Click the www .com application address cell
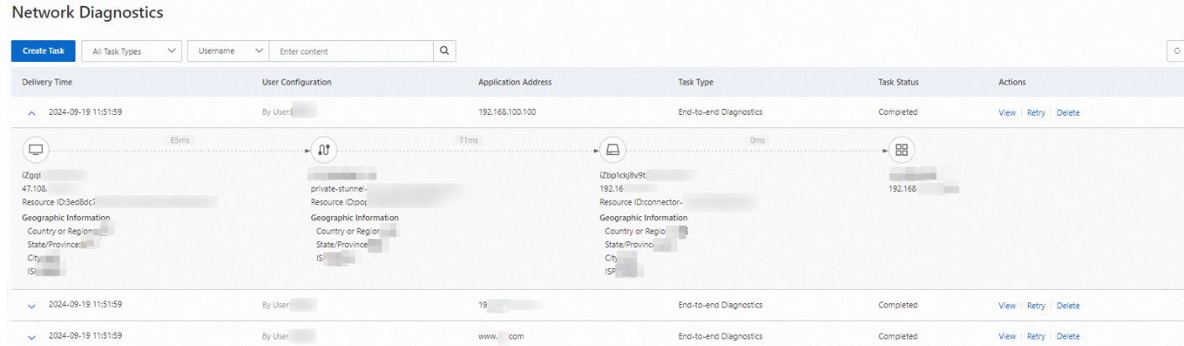1184x346 pixels. [501, 336]
